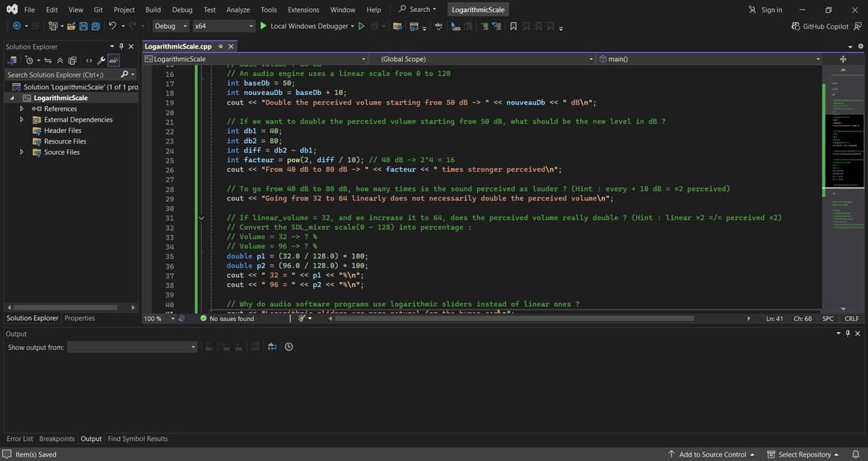Open the x64 platform dropdown
Viewport: 868px width, 461px height.
point(224,26)
